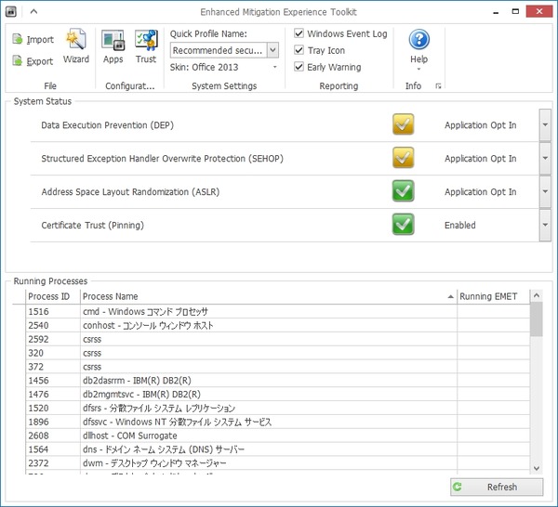Toggle the Early Warning checkbox
Viewport: 558px width, 507px height.
(x=299, y=67)
